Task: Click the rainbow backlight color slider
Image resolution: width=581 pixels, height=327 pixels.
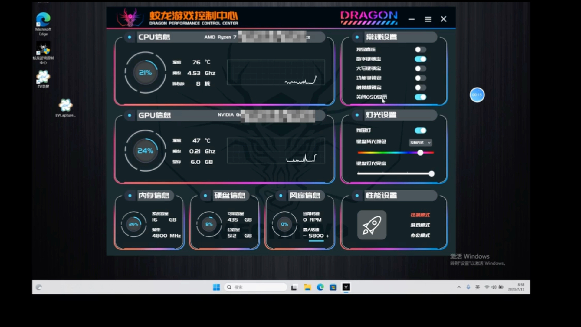Action: click(x=396, y=153)
